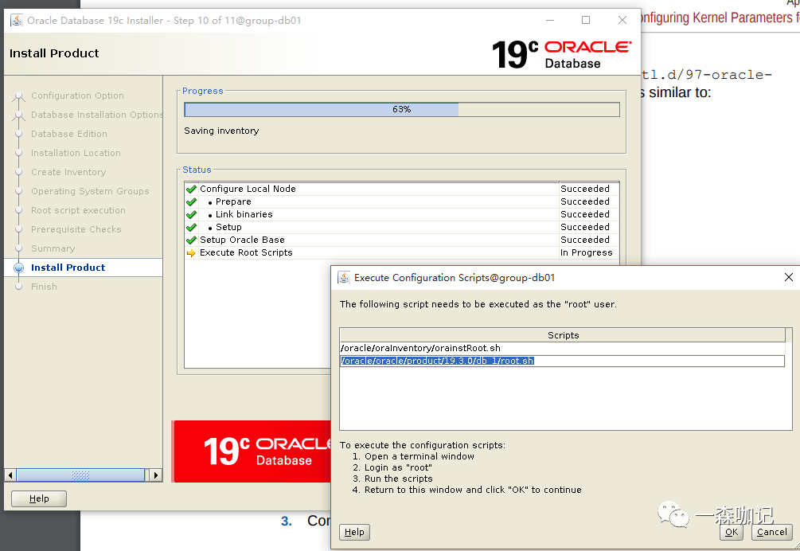Click the sidebar horizontal scrollbar left arrow

(x=10, y=475)
